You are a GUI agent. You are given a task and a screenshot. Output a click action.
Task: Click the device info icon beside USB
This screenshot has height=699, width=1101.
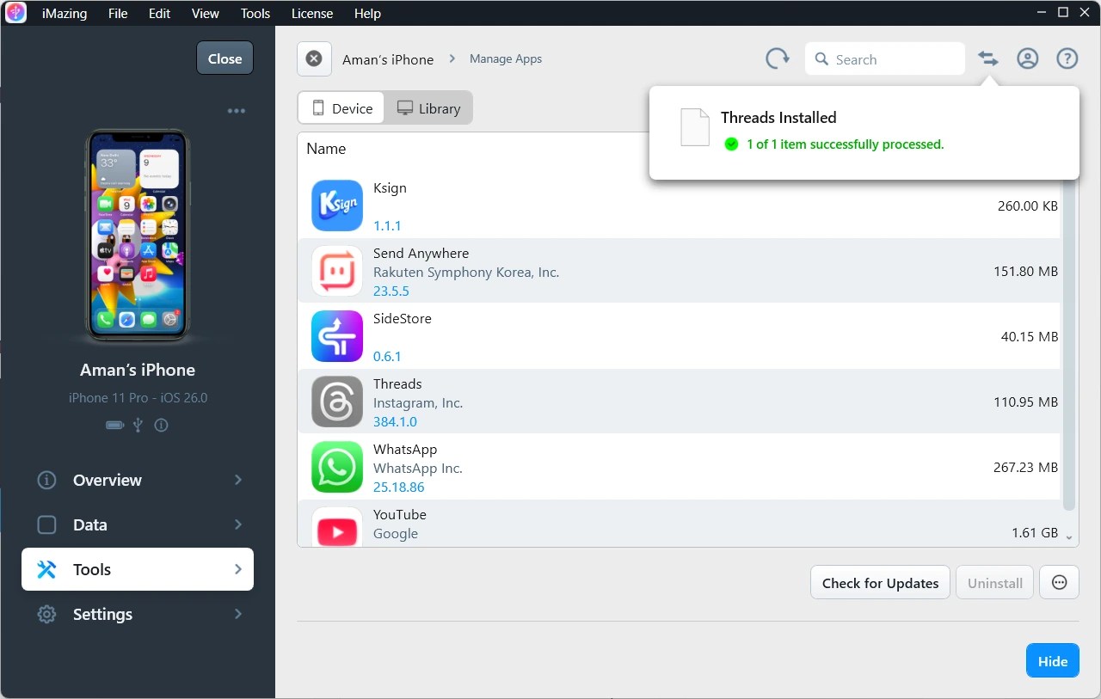pyautogui.click(x=161, y=425)
